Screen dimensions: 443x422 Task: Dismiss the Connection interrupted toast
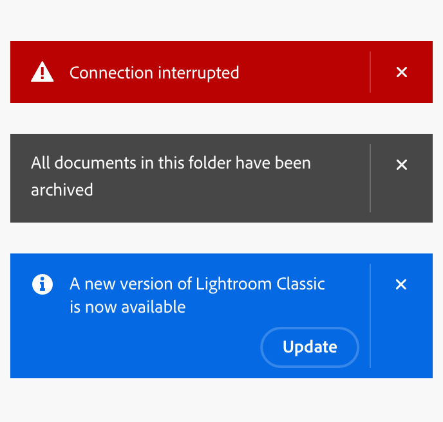pyautogui.click(x=402, y=72)
